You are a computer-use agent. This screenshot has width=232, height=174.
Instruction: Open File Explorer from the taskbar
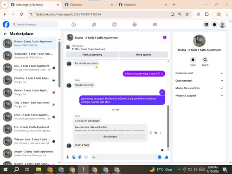coord(39,169)
